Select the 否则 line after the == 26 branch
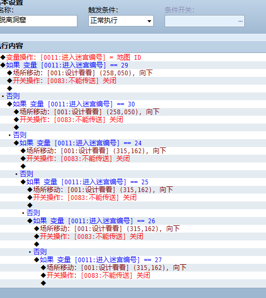Screen dimensions: 266x298 (x=133, y=252)
